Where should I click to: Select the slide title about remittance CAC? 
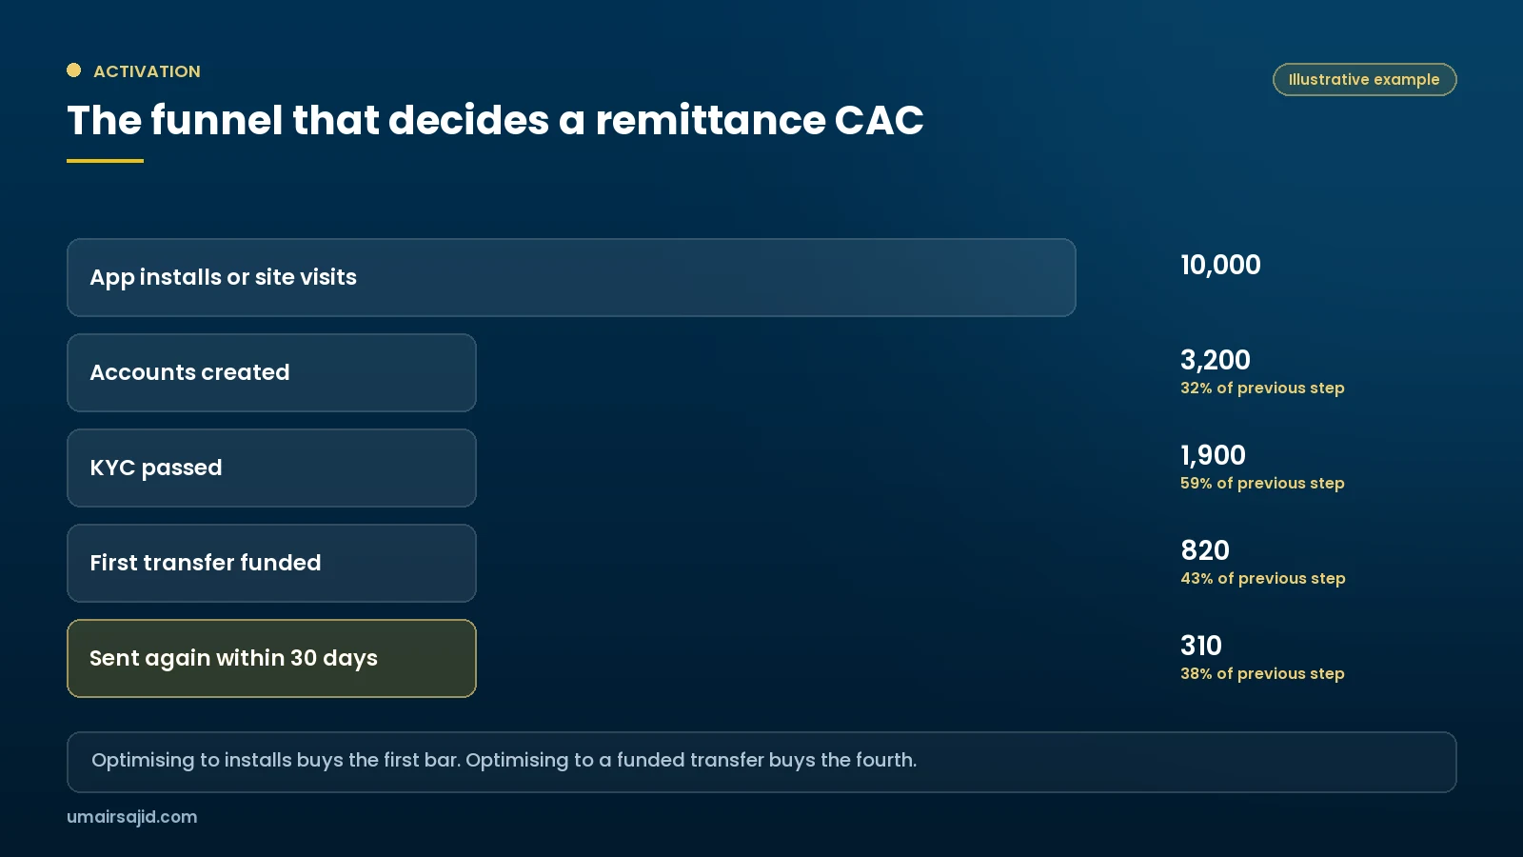[495, 120]
